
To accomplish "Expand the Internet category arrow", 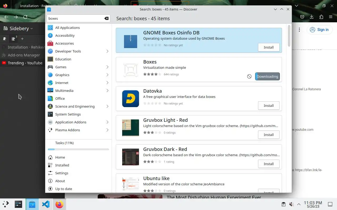I will 107,83.
